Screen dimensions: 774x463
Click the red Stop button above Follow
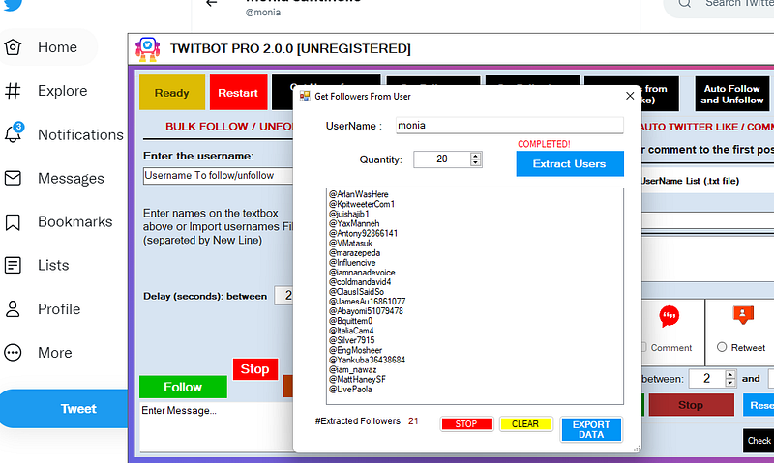coord(255,369)
